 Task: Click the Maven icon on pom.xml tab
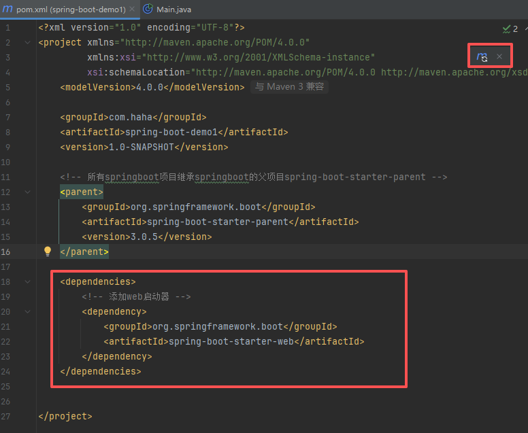[7, 9]
